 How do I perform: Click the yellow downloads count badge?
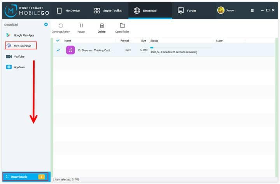pyautogui.click(x=41, y=177)
